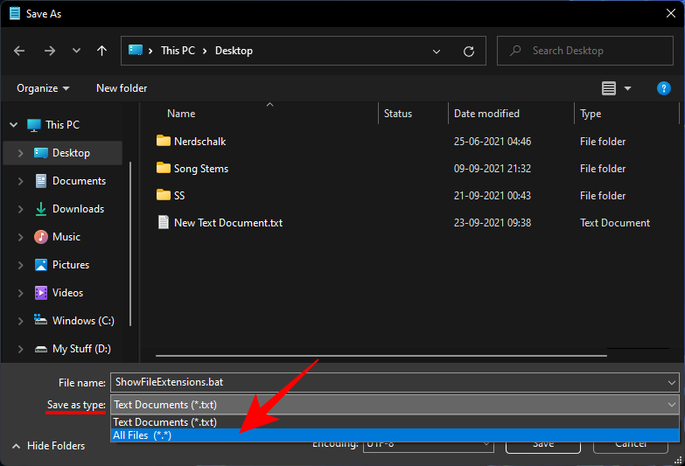The width and height of the screenshot is (685, 466).
Task: Click Save as type combo box
Action: pyautogui.click(x=395, y=405)
